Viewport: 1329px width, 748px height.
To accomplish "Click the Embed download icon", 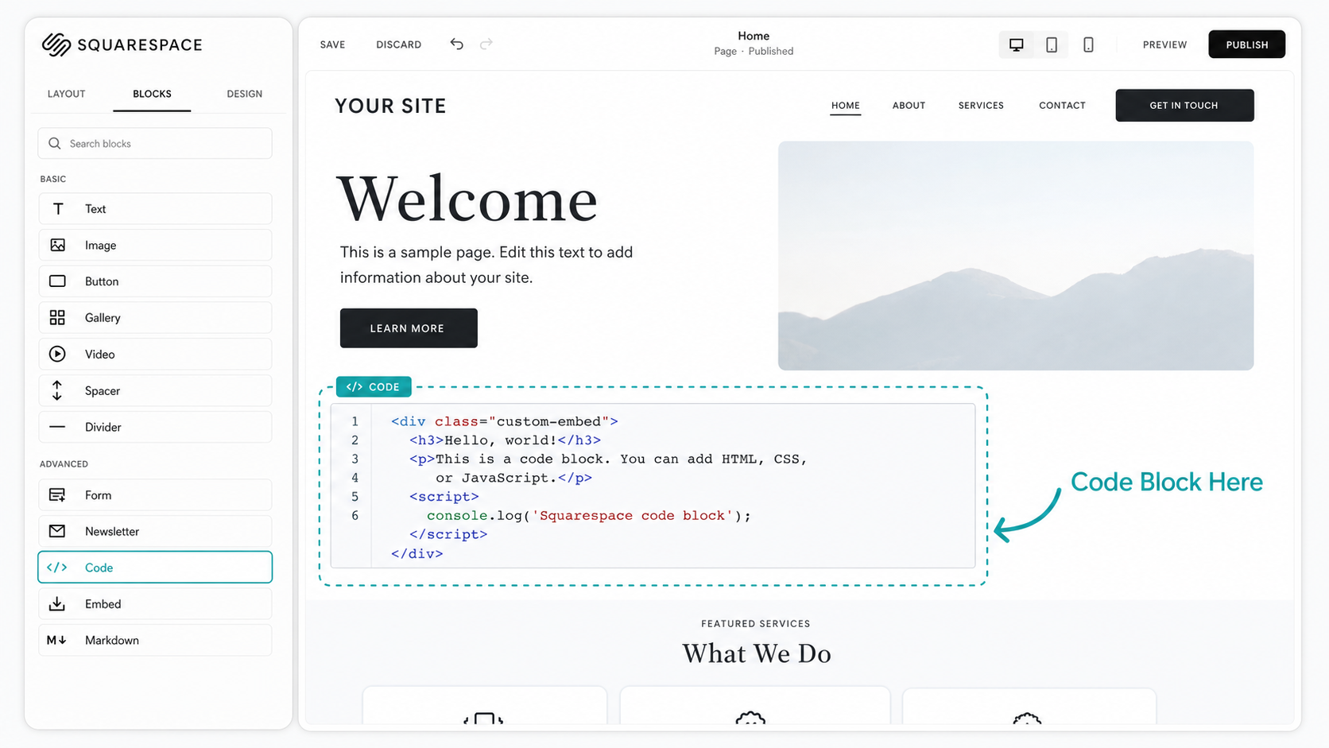I will [57, 603].
